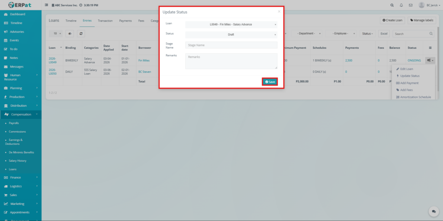Screen dimensions: 443x221
Task: Switch to the Entries tab
Action: 87,21
